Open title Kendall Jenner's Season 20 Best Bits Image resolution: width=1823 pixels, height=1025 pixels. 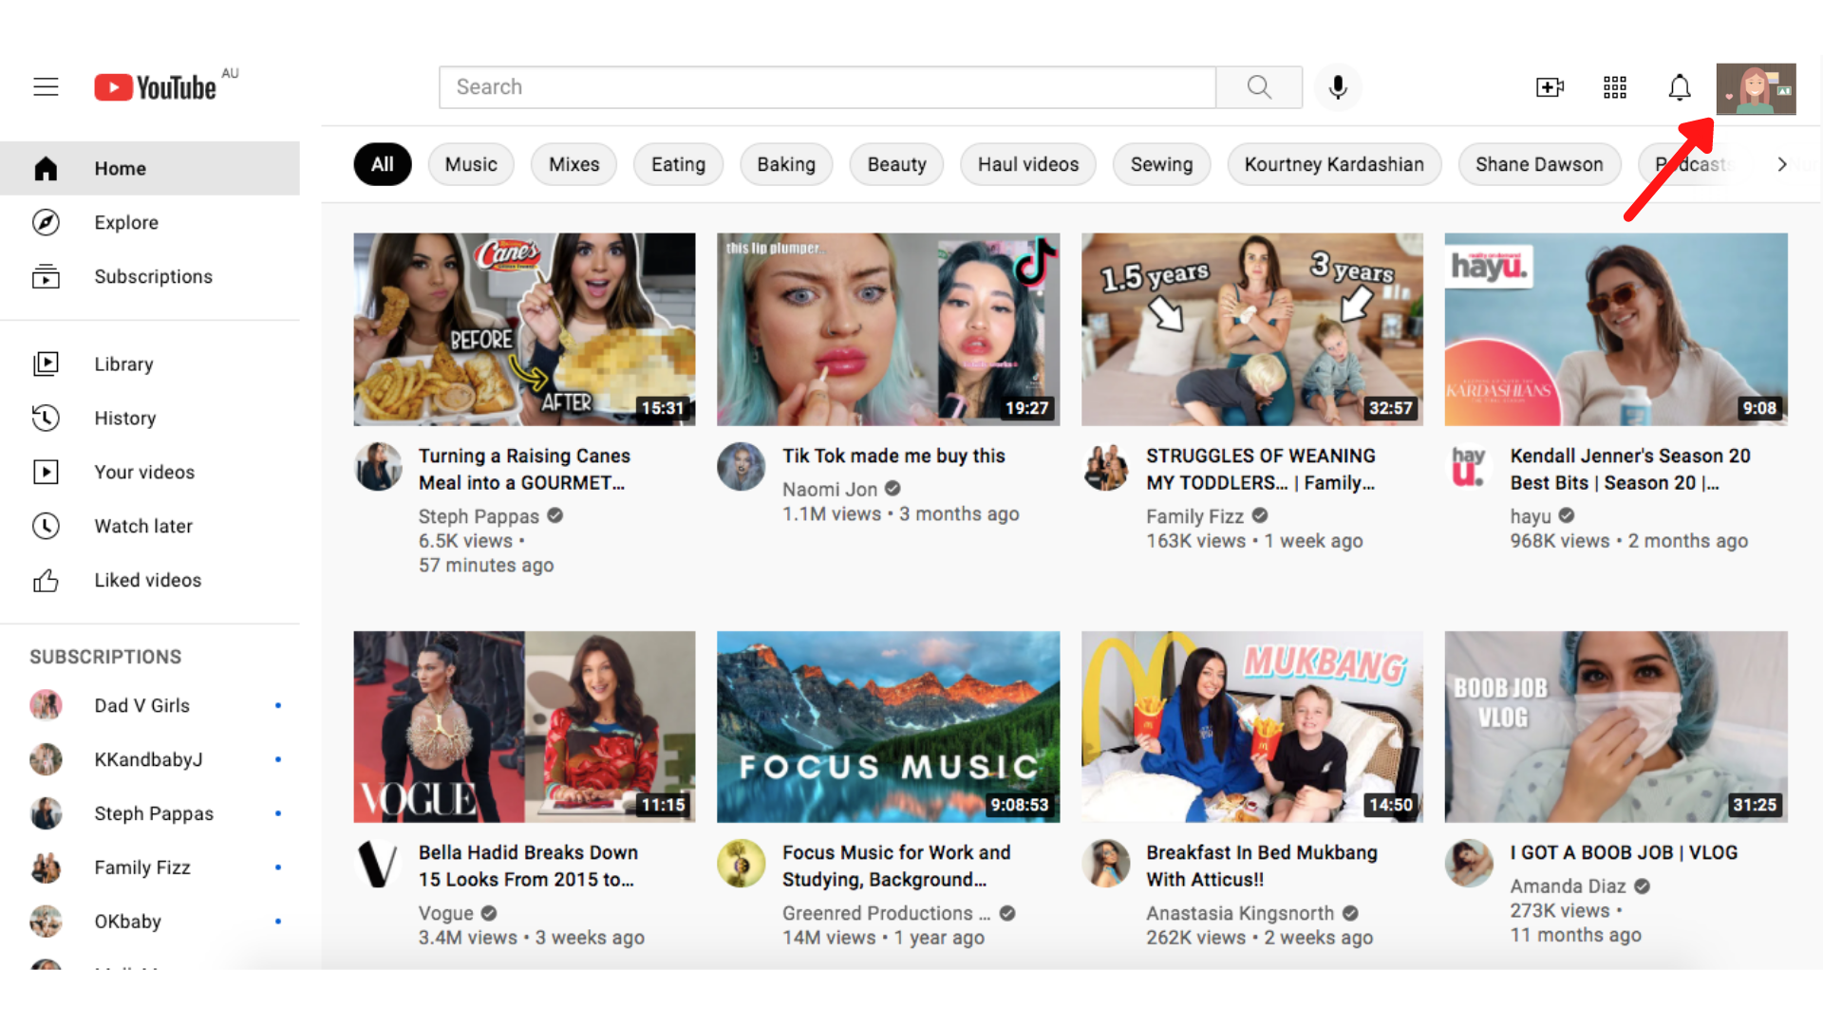(1630, 470)
